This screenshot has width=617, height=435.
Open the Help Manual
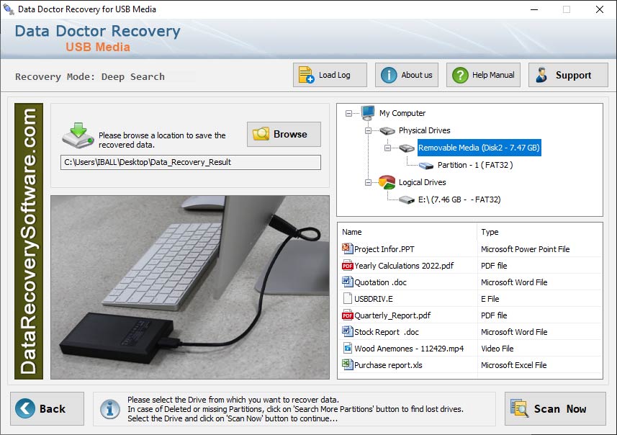tap(483, 74)
